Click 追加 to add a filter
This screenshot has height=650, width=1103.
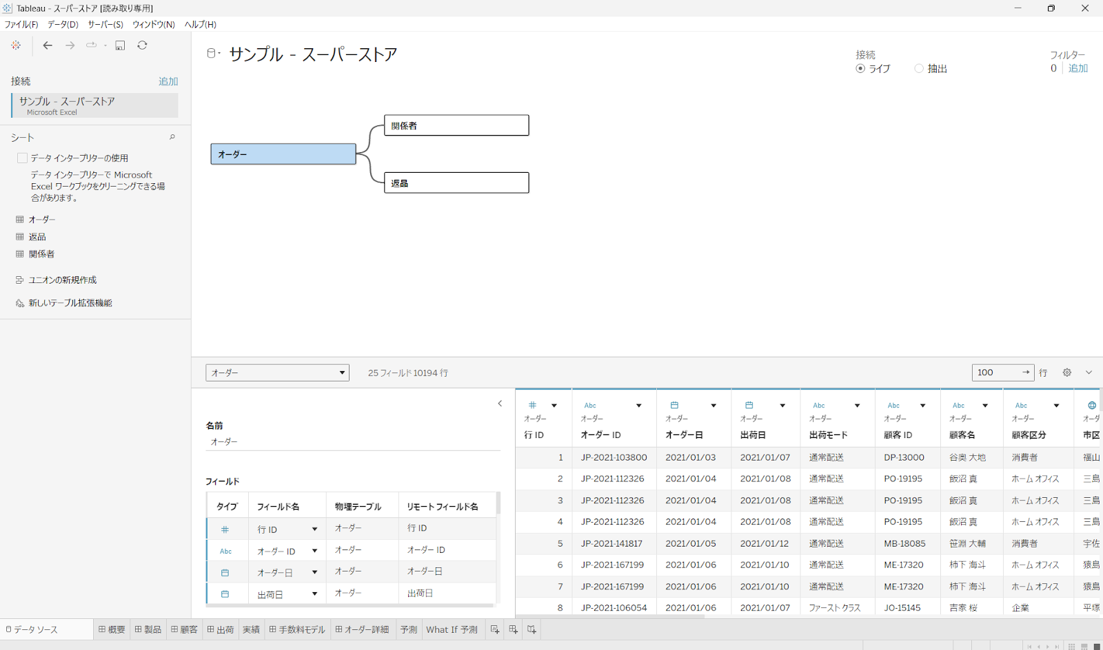1078,68
